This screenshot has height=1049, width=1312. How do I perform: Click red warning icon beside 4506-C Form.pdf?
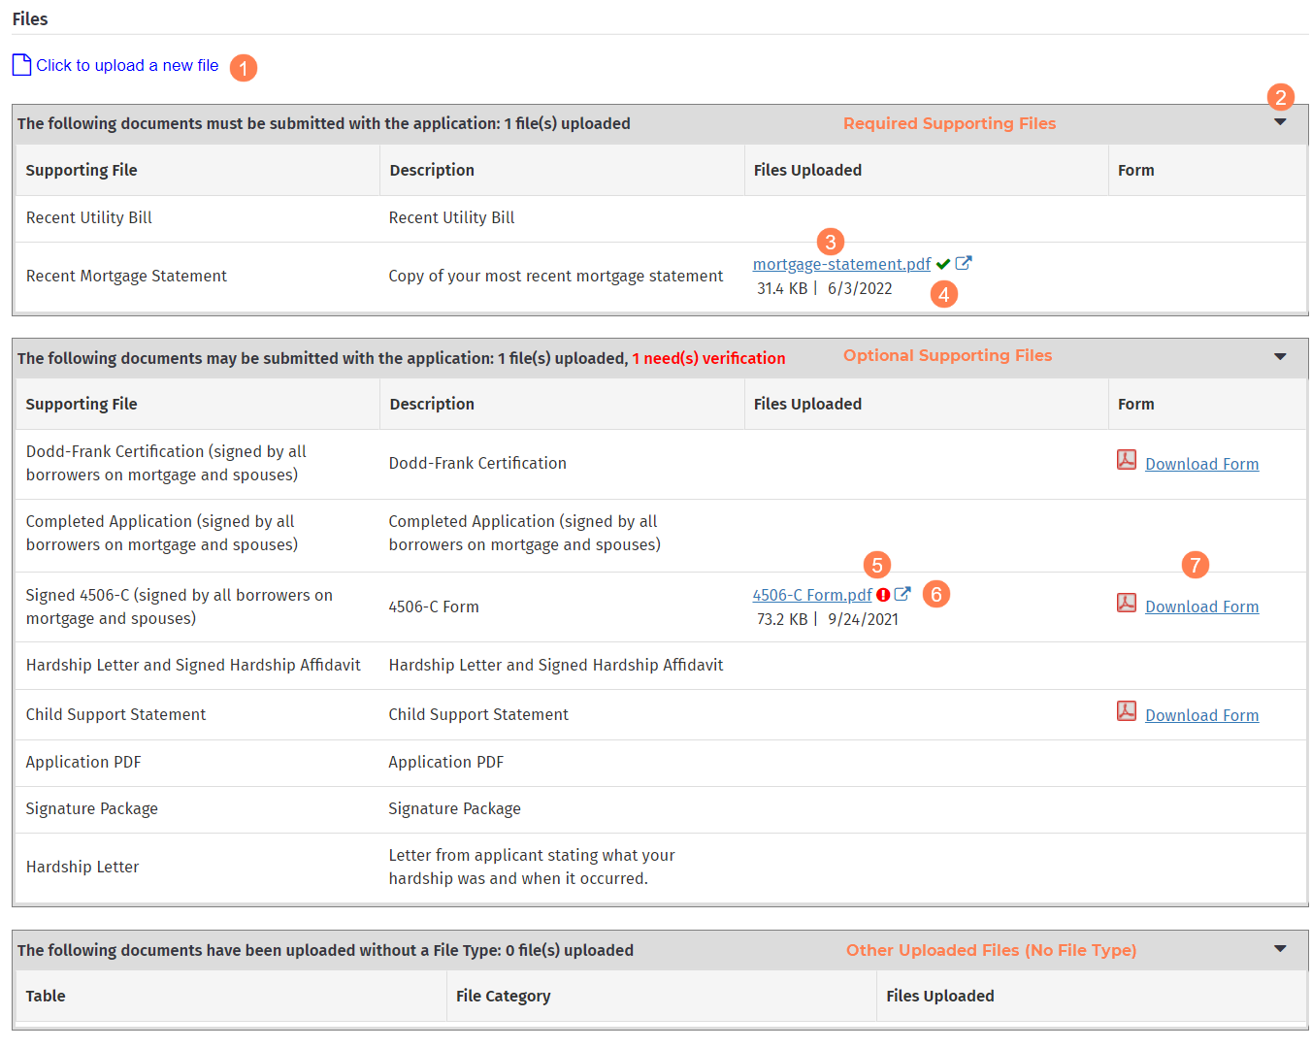point(883,595)
